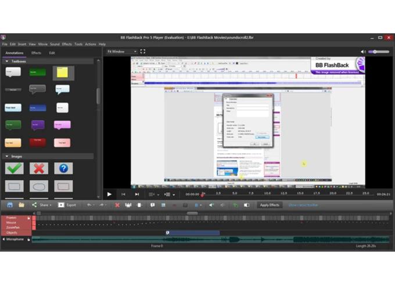Select the red cross image annotation
The width and height of the screenshot is (395, 296).
tap(39, 168)
